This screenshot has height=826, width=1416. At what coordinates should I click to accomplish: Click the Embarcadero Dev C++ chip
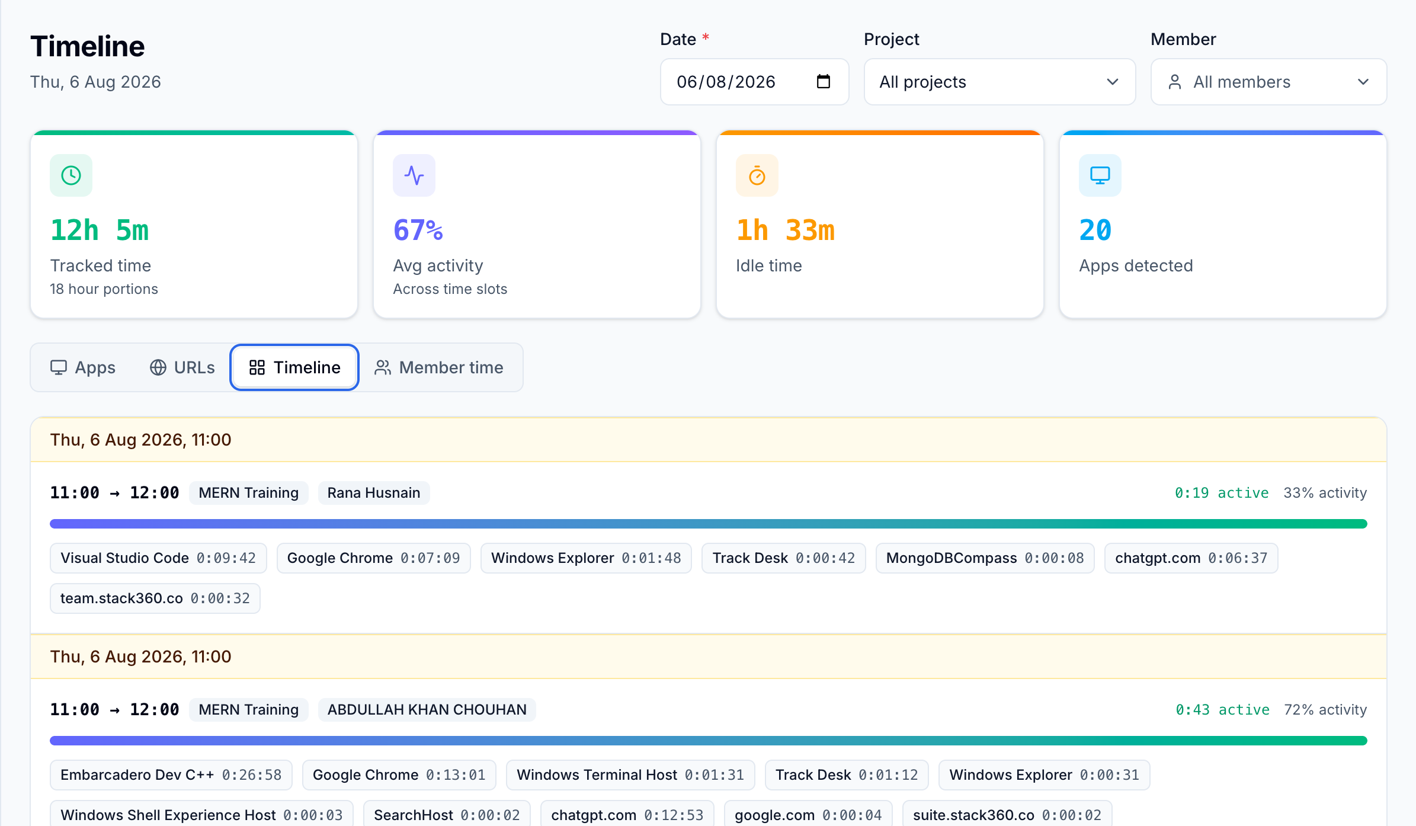pos(171,775)
